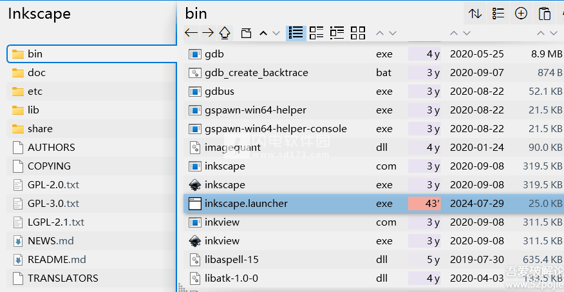Click the swap up-down arrows button

(x=475, y=14)
